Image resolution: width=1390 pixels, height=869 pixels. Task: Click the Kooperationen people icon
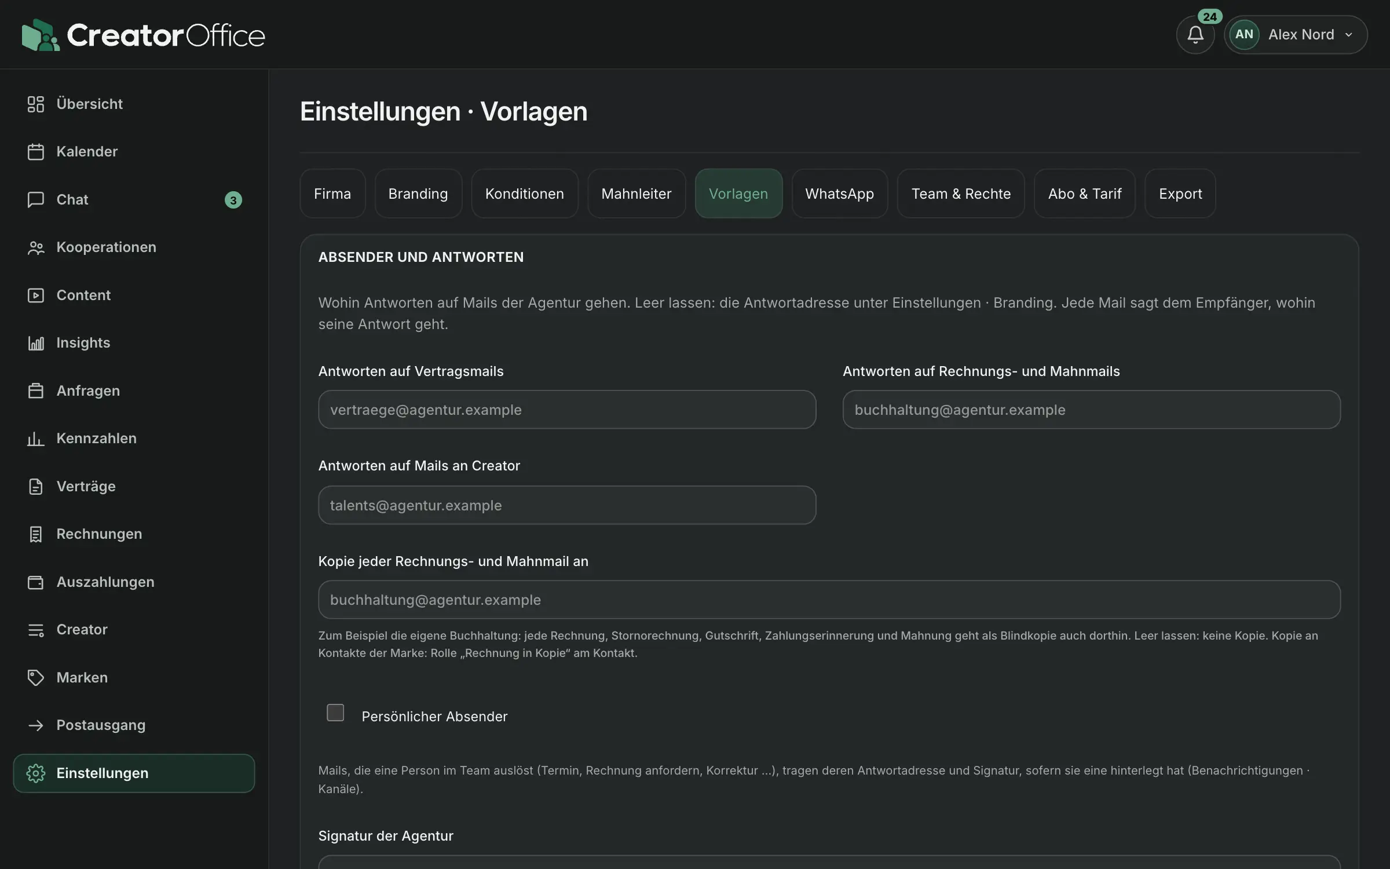tap(36, 247)
